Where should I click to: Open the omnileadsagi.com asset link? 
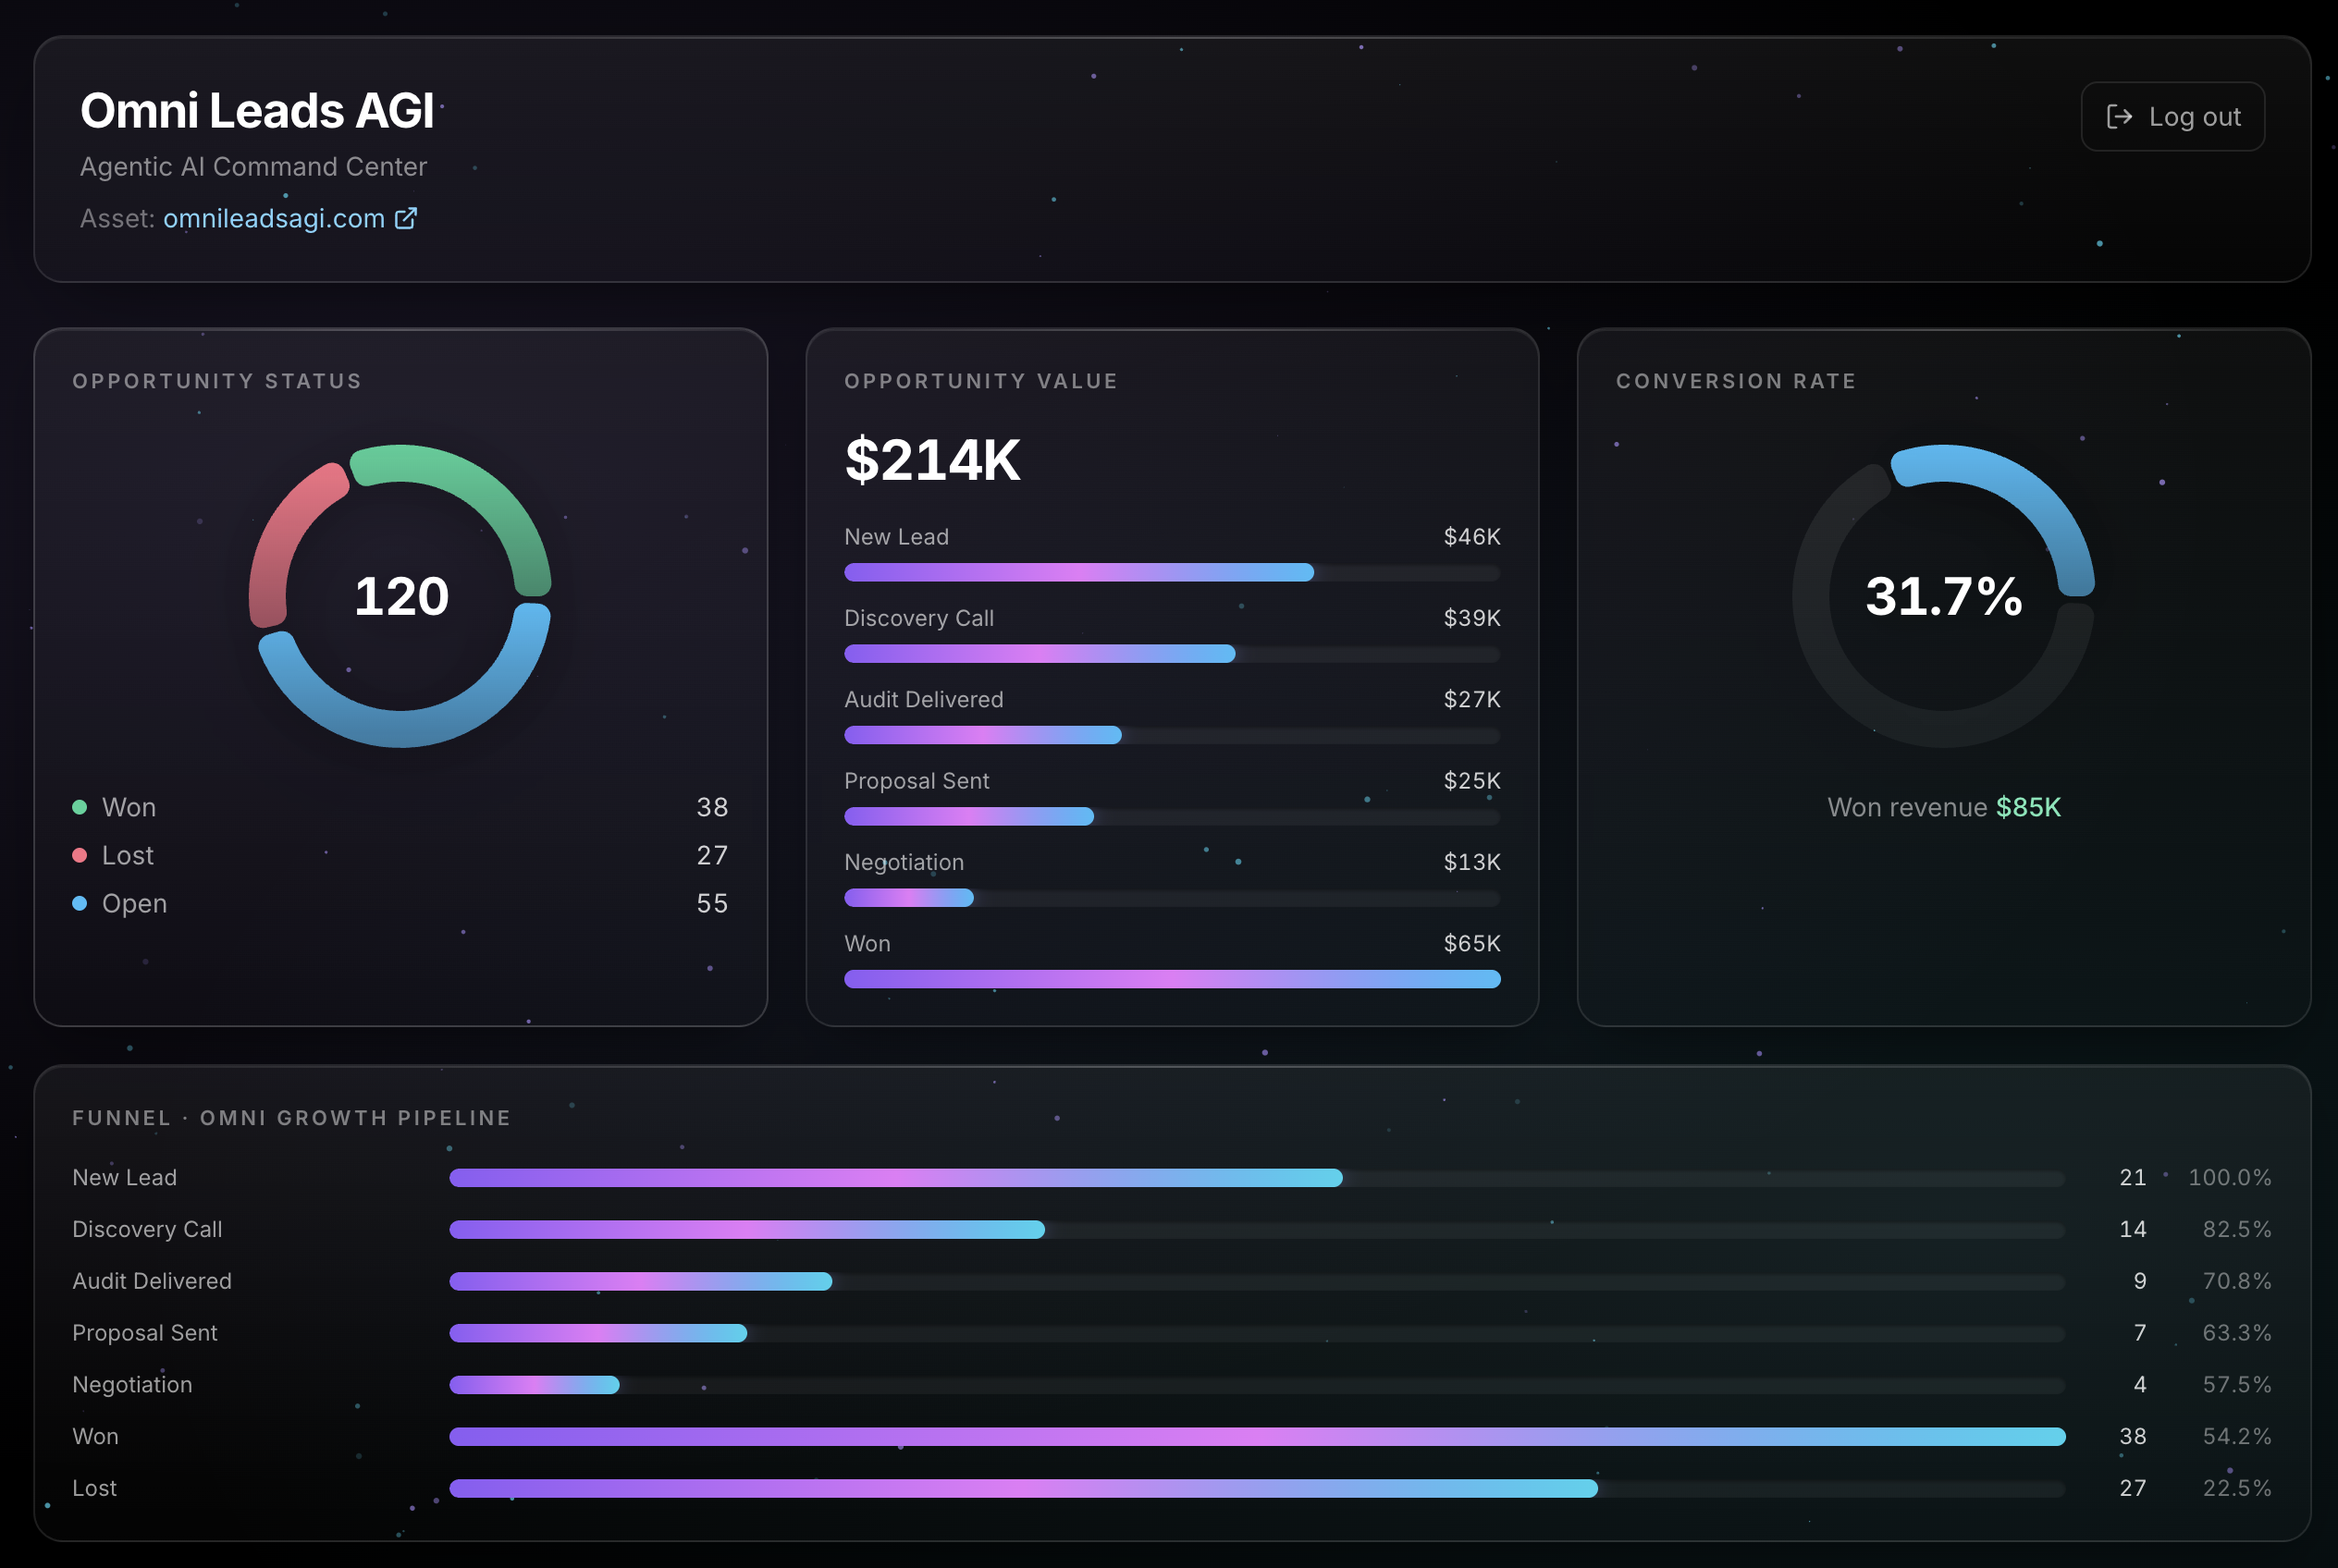(x=274, y=218)
